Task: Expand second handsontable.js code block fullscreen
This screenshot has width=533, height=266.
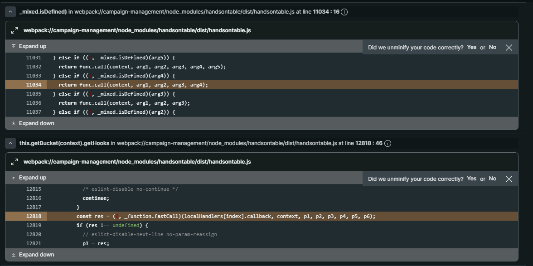Action: (x=15, y=162)
